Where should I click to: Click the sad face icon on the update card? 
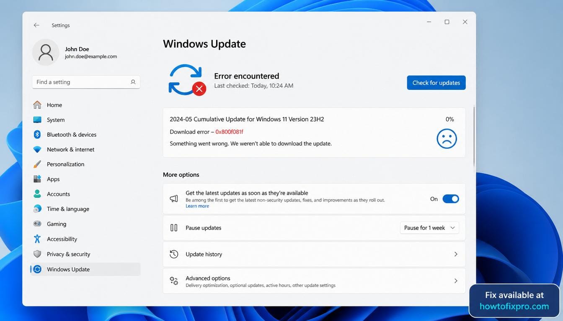pyautogui.click(x=447, y=138)
